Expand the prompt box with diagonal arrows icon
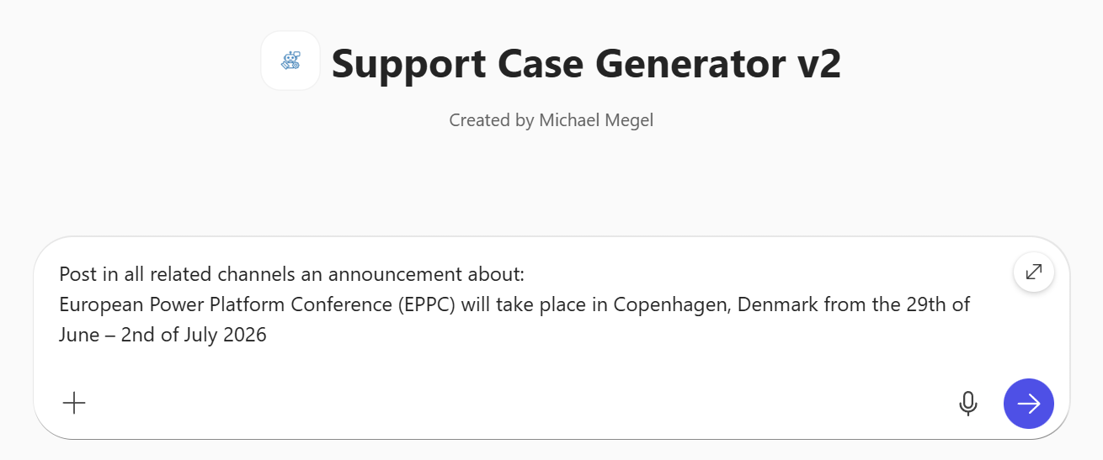This screenshot has height=460, width=1103. 1033,272
